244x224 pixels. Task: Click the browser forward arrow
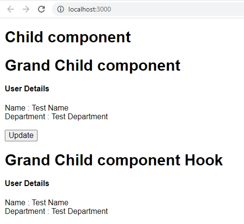[x=26, y=9]
